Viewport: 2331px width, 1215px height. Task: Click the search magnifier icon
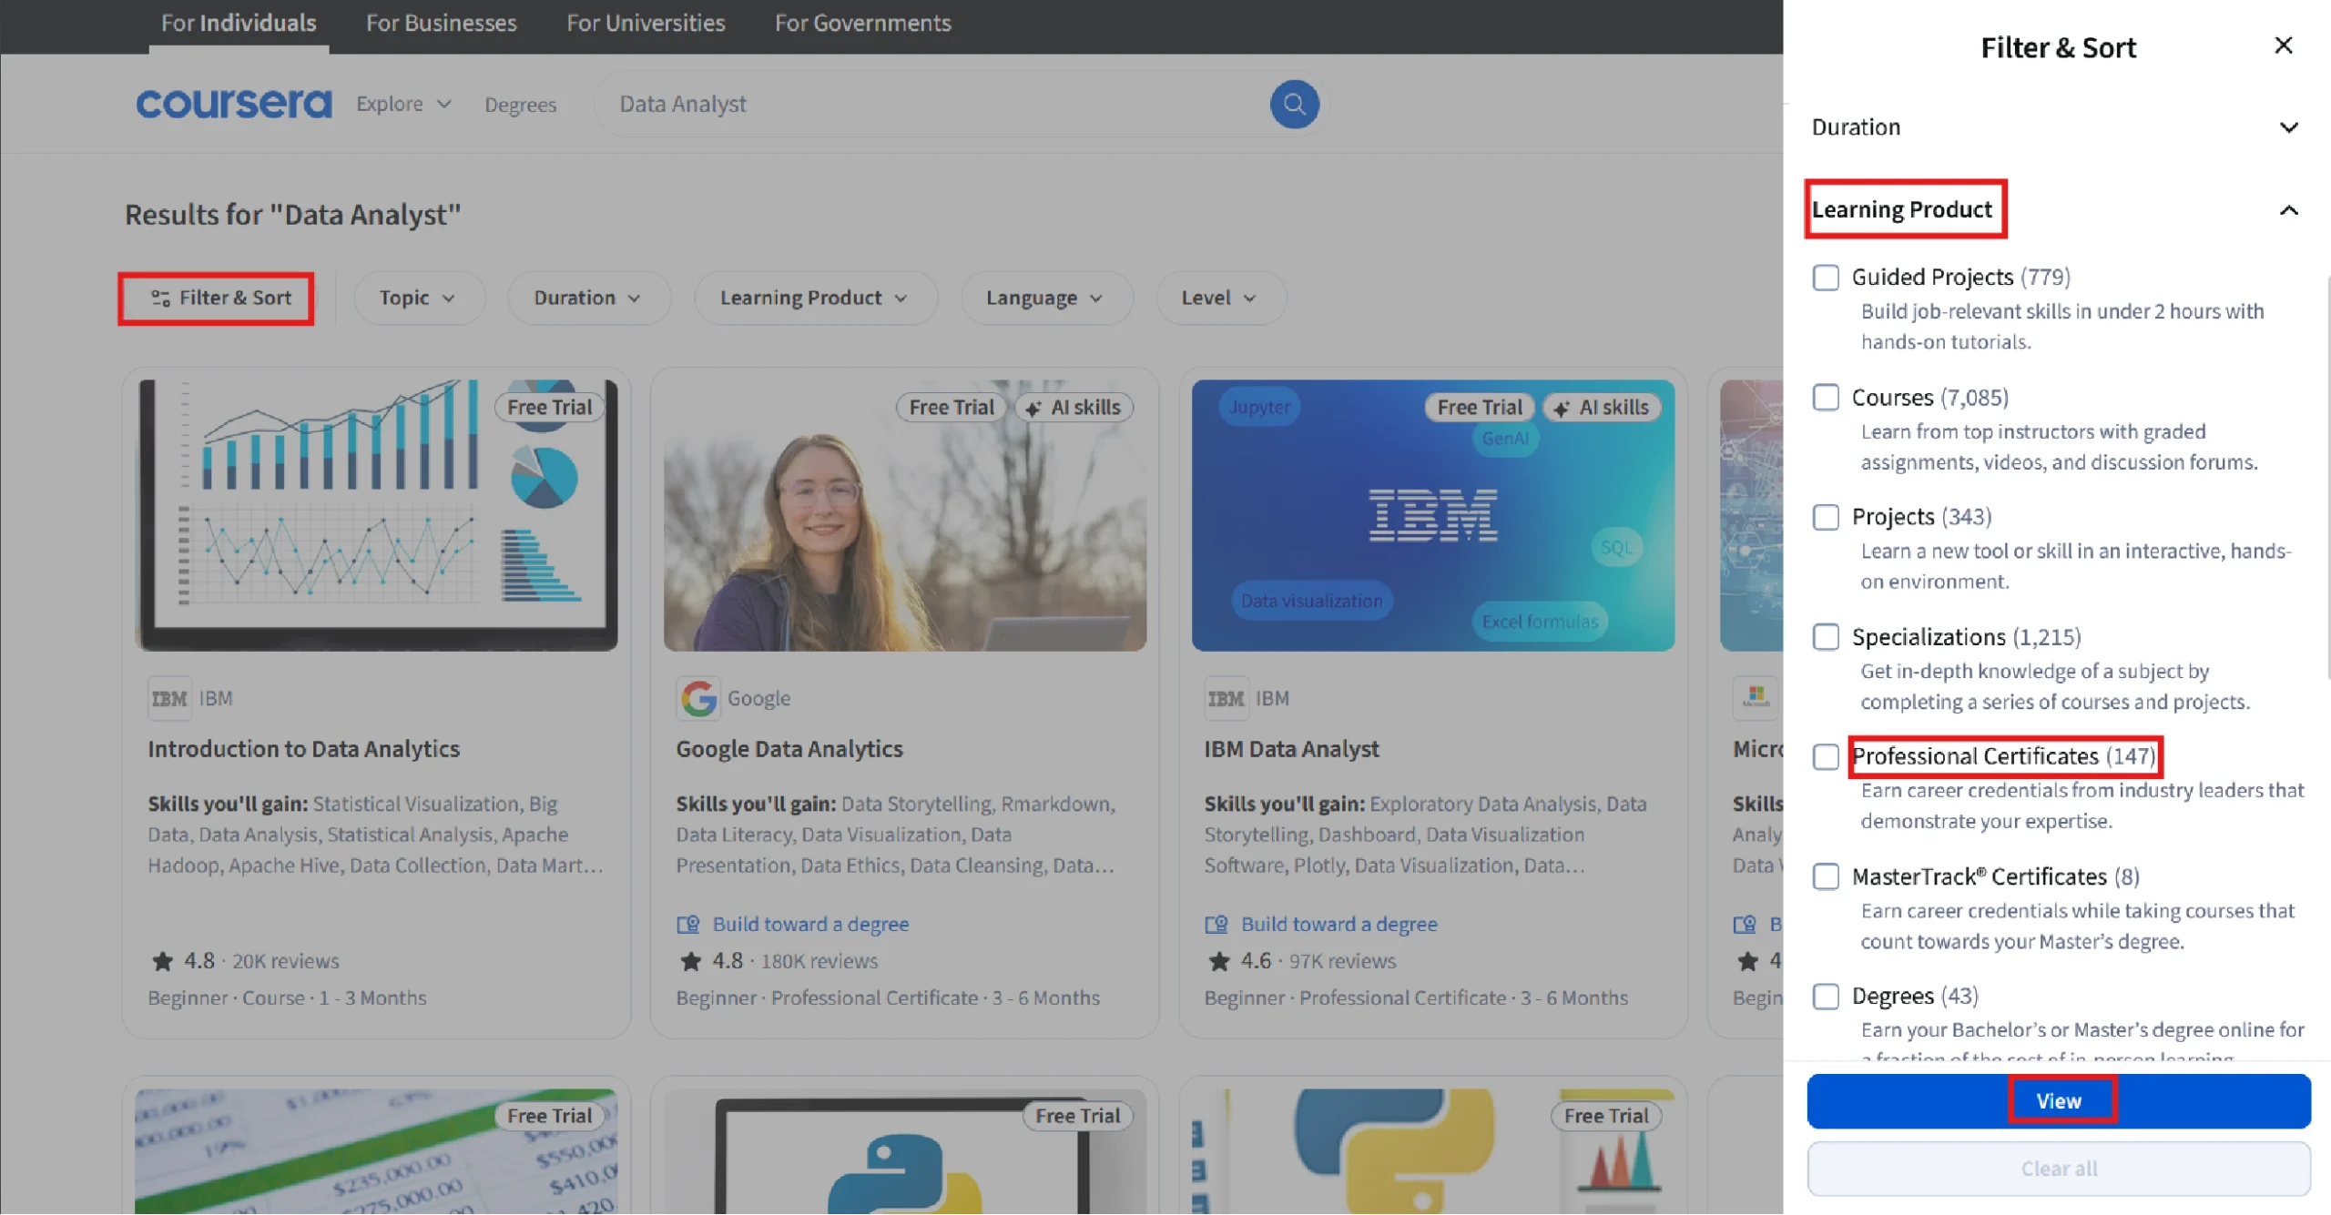pos(1294,104)
